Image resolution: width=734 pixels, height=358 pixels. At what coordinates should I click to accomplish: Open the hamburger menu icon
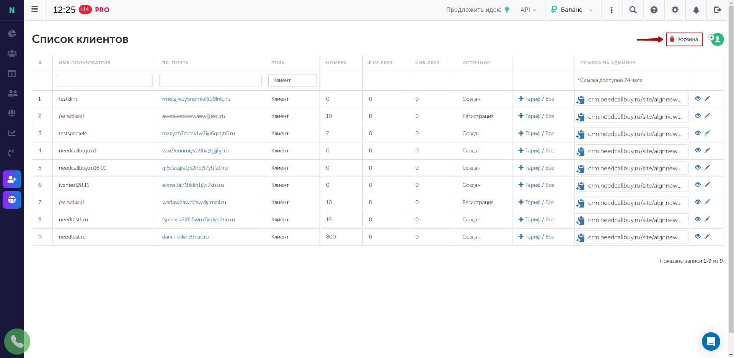(x=35, y=9)
